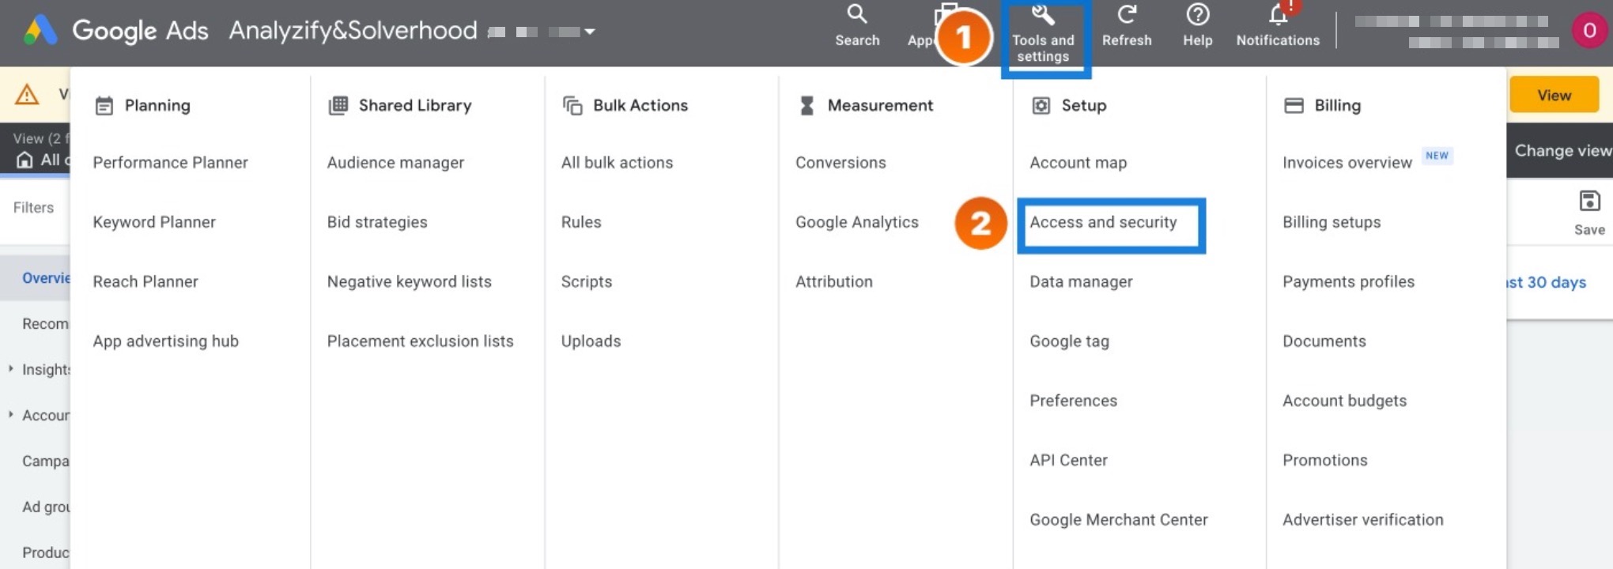Expand the Insights sidebar item
The image size is (1613, 569).
coord(10,369)
